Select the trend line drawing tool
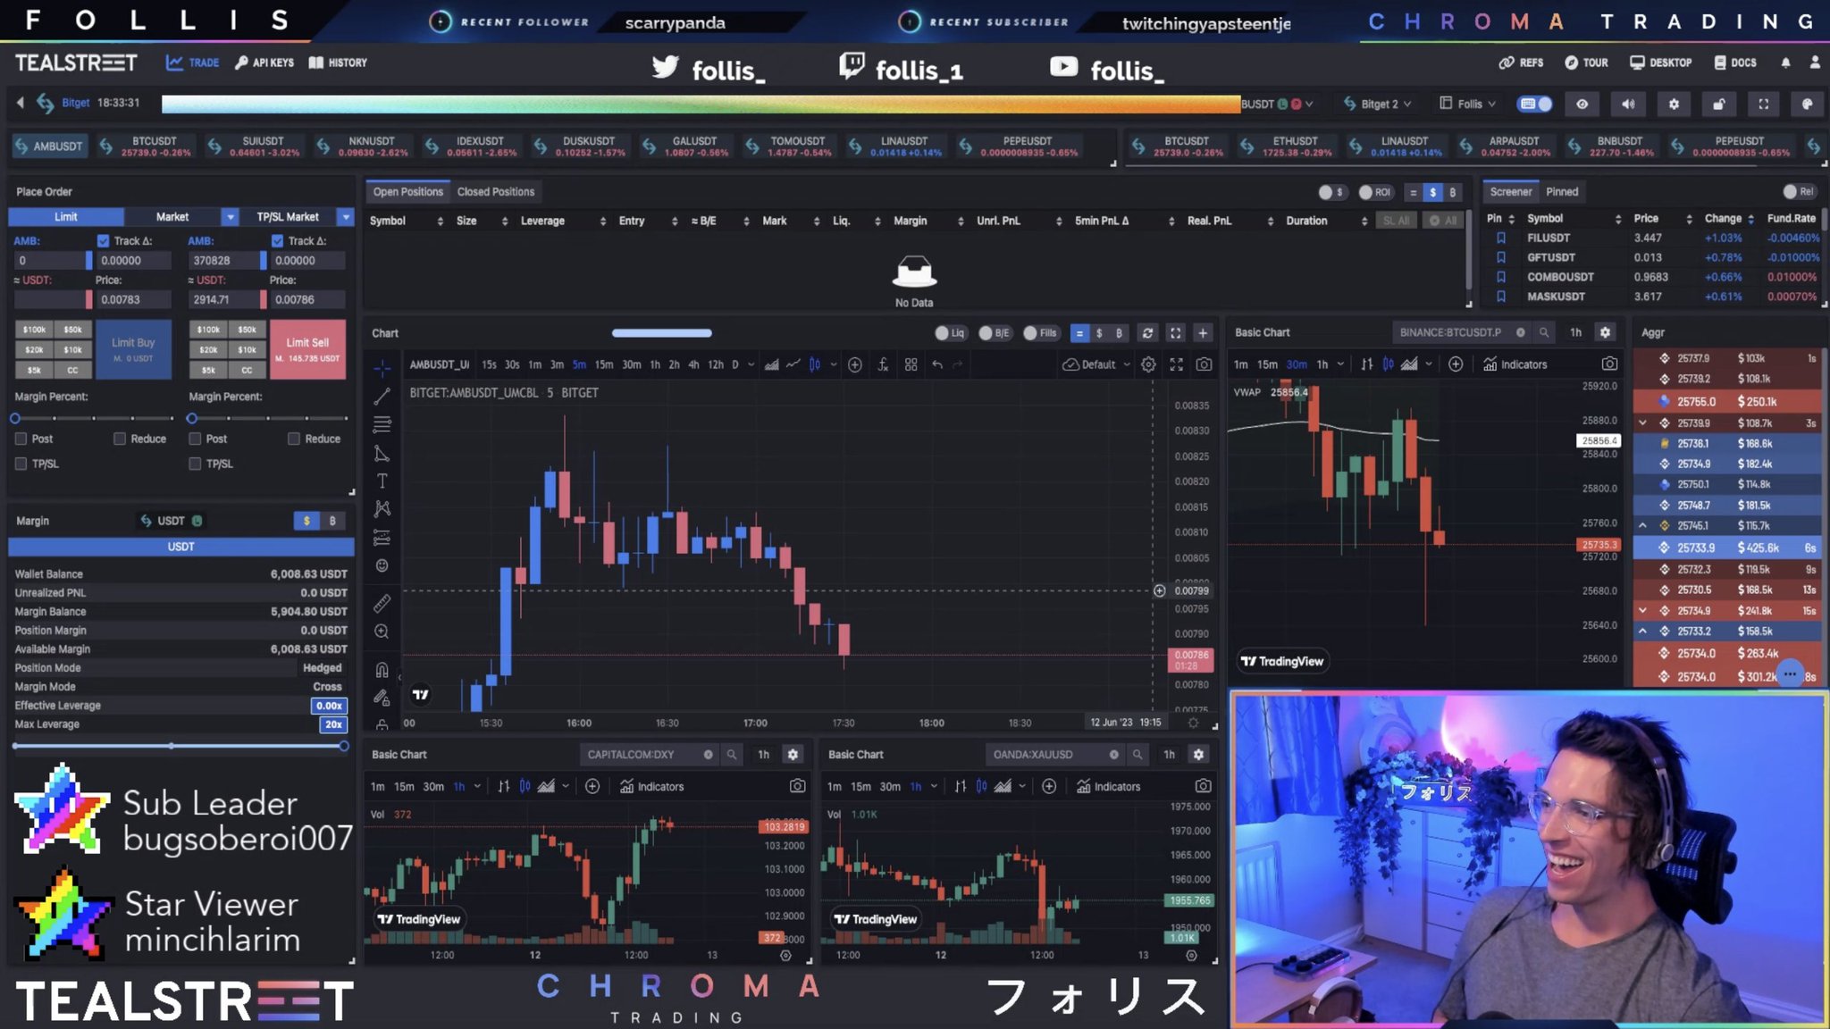 (x=382, y=396)
